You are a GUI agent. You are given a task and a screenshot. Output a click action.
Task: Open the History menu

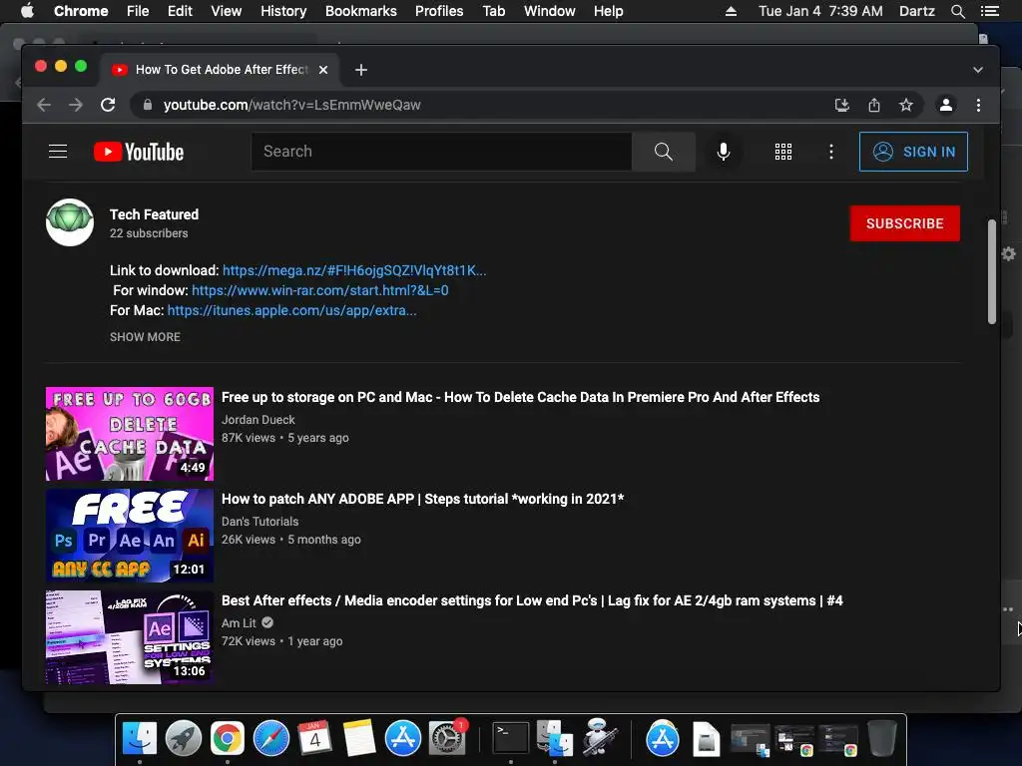coord(283,11)
